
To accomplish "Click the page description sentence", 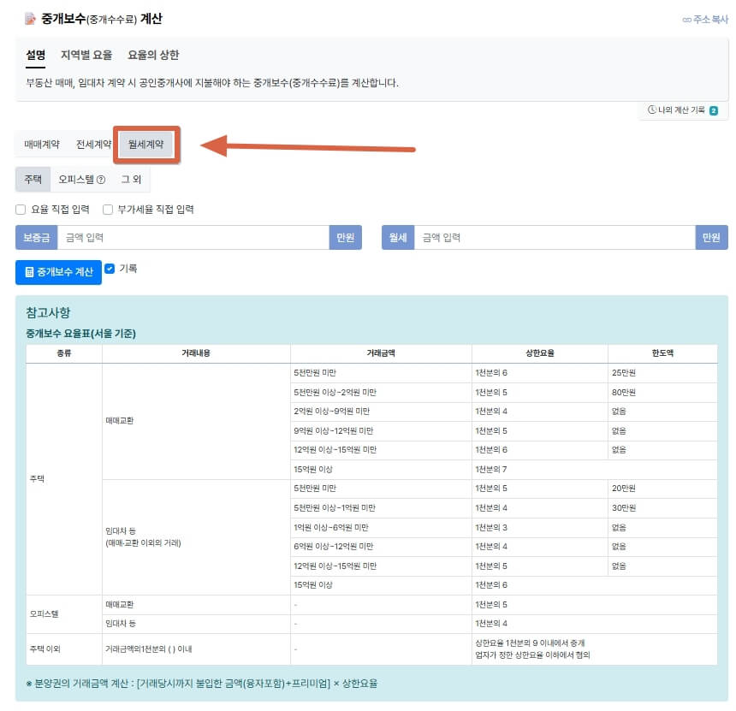I will 212,83.
